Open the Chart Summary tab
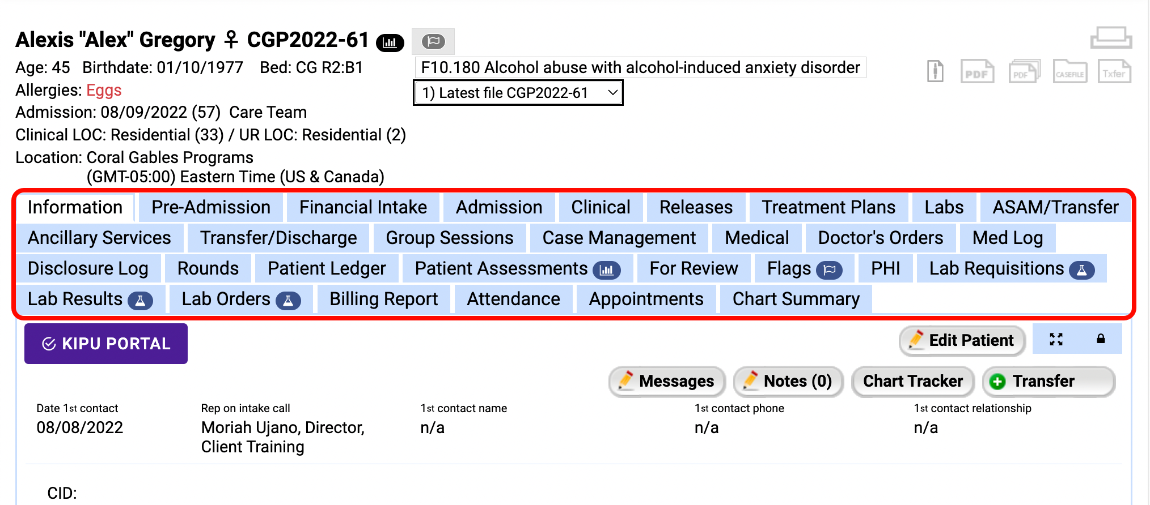 coord(796,299)
